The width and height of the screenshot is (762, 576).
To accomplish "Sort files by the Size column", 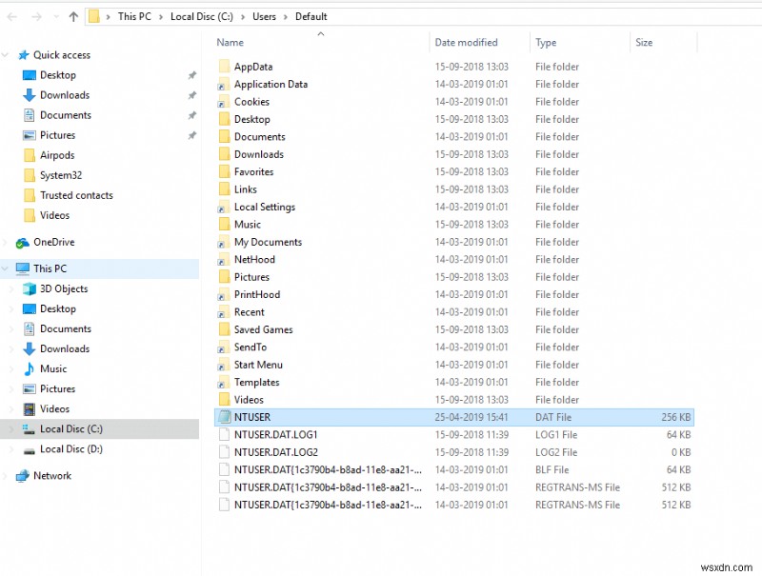I will coord(644,42).
